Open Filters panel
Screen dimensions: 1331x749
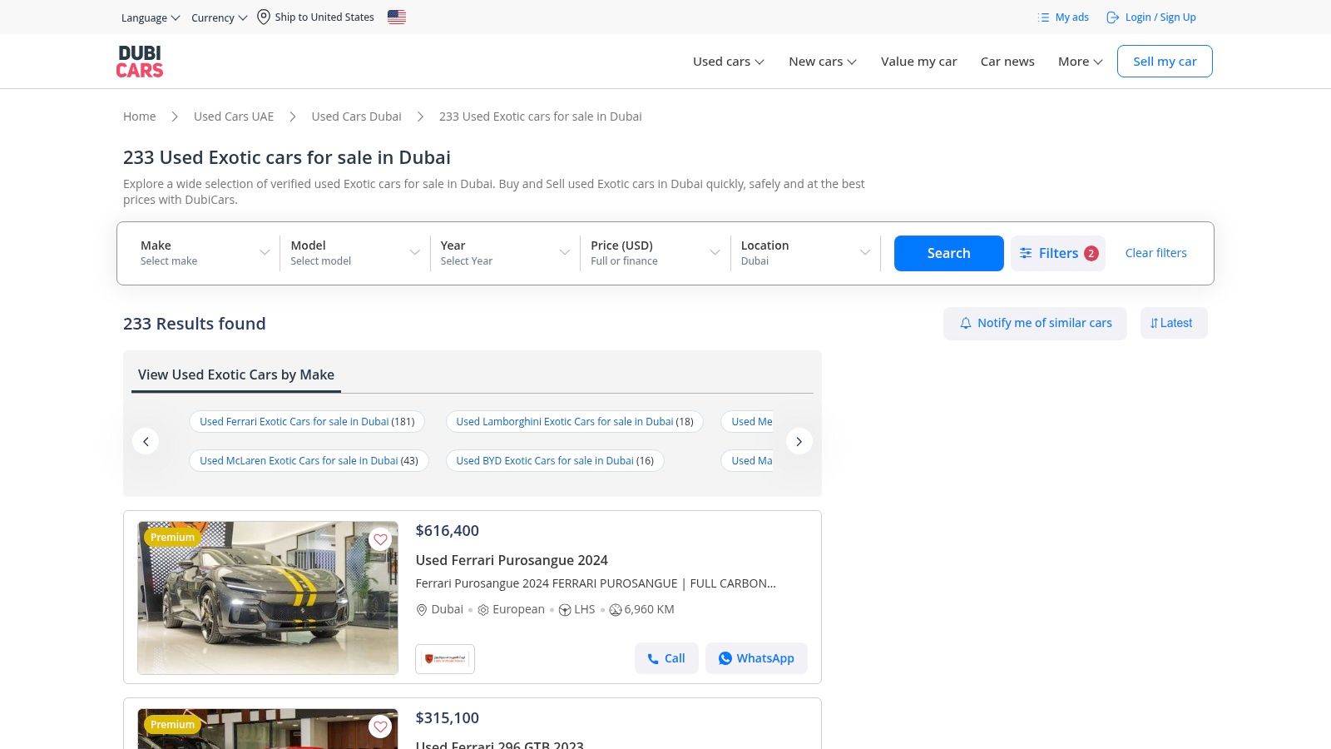(1058, 253)
